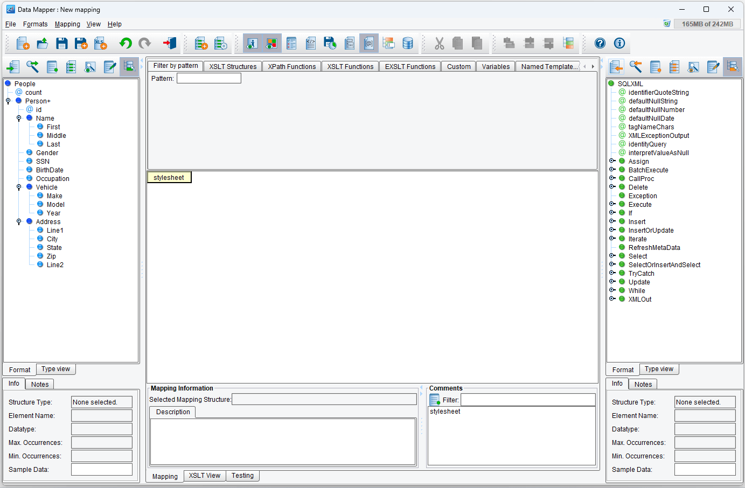Toggle right panel tree select button
745x488 pixels.
733,67
